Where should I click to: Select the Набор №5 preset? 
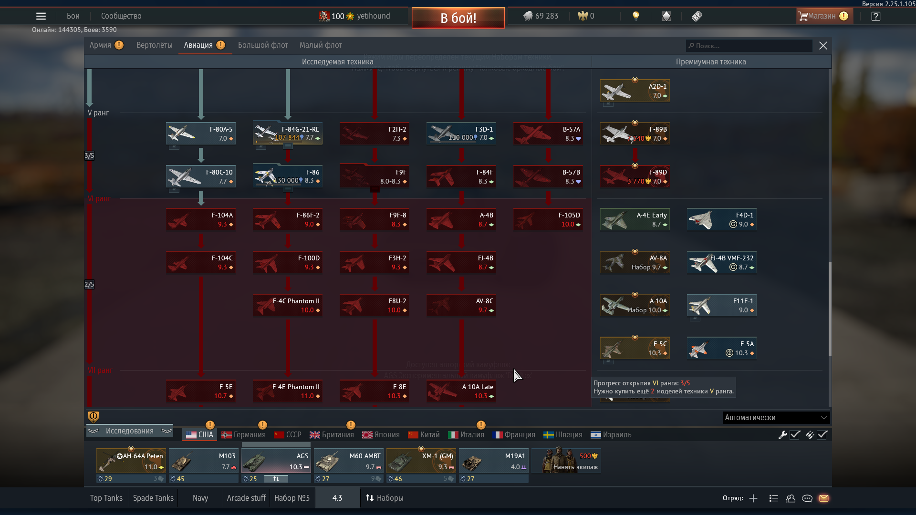click(x=292, y=498)
